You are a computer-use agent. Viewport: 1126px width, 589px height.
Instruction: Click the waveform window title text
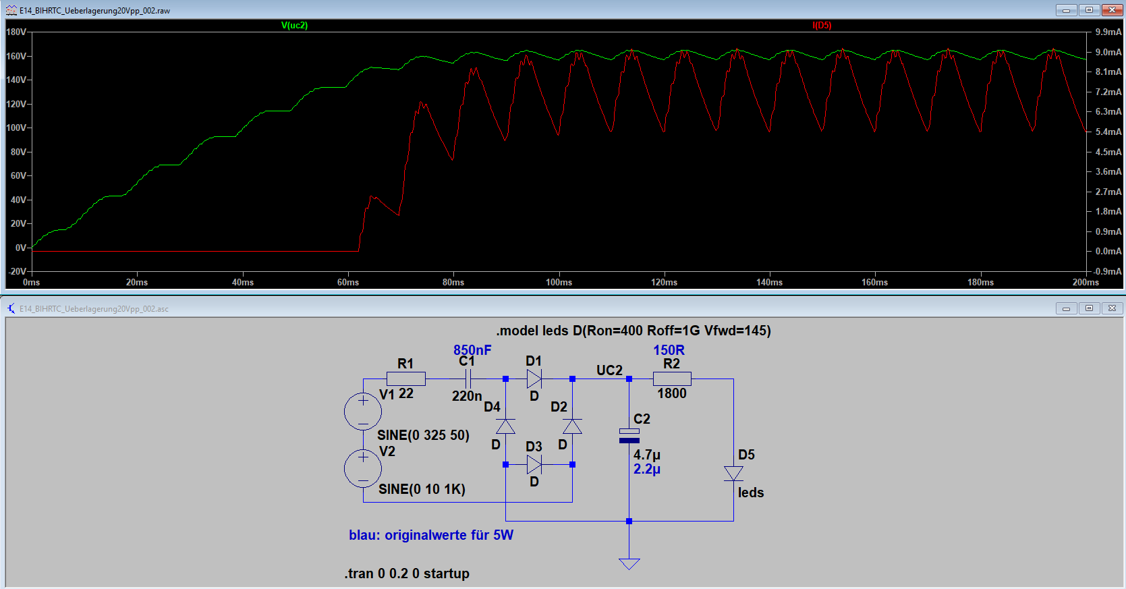coord(94,11)
